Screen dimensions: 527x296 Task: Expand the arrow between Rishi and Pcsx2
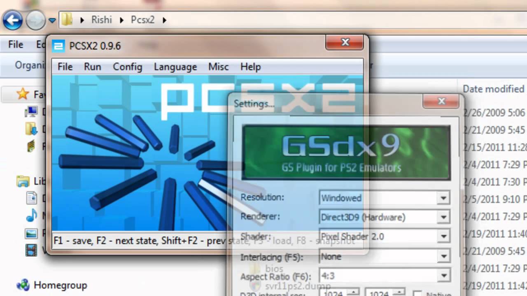122,20
